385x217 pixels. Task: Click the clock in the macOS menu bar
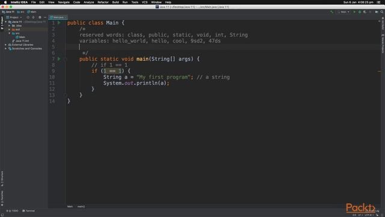tap(359, 2)
